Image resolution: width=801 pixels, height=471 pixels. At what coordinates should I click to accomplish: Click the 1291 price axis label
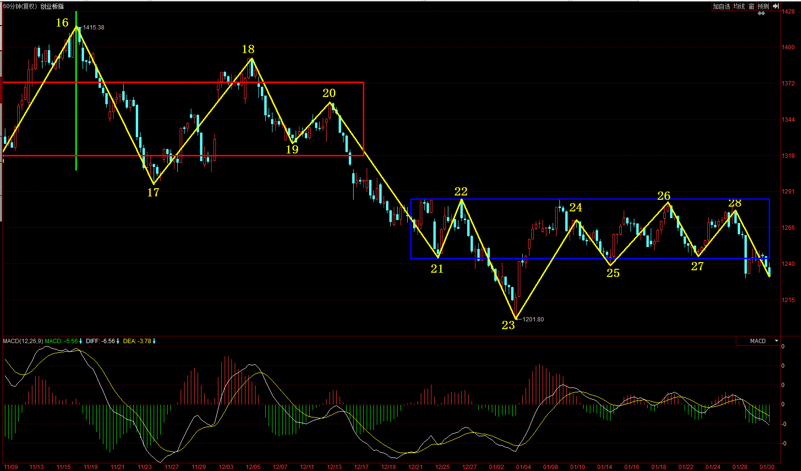[x=788, y=192]
